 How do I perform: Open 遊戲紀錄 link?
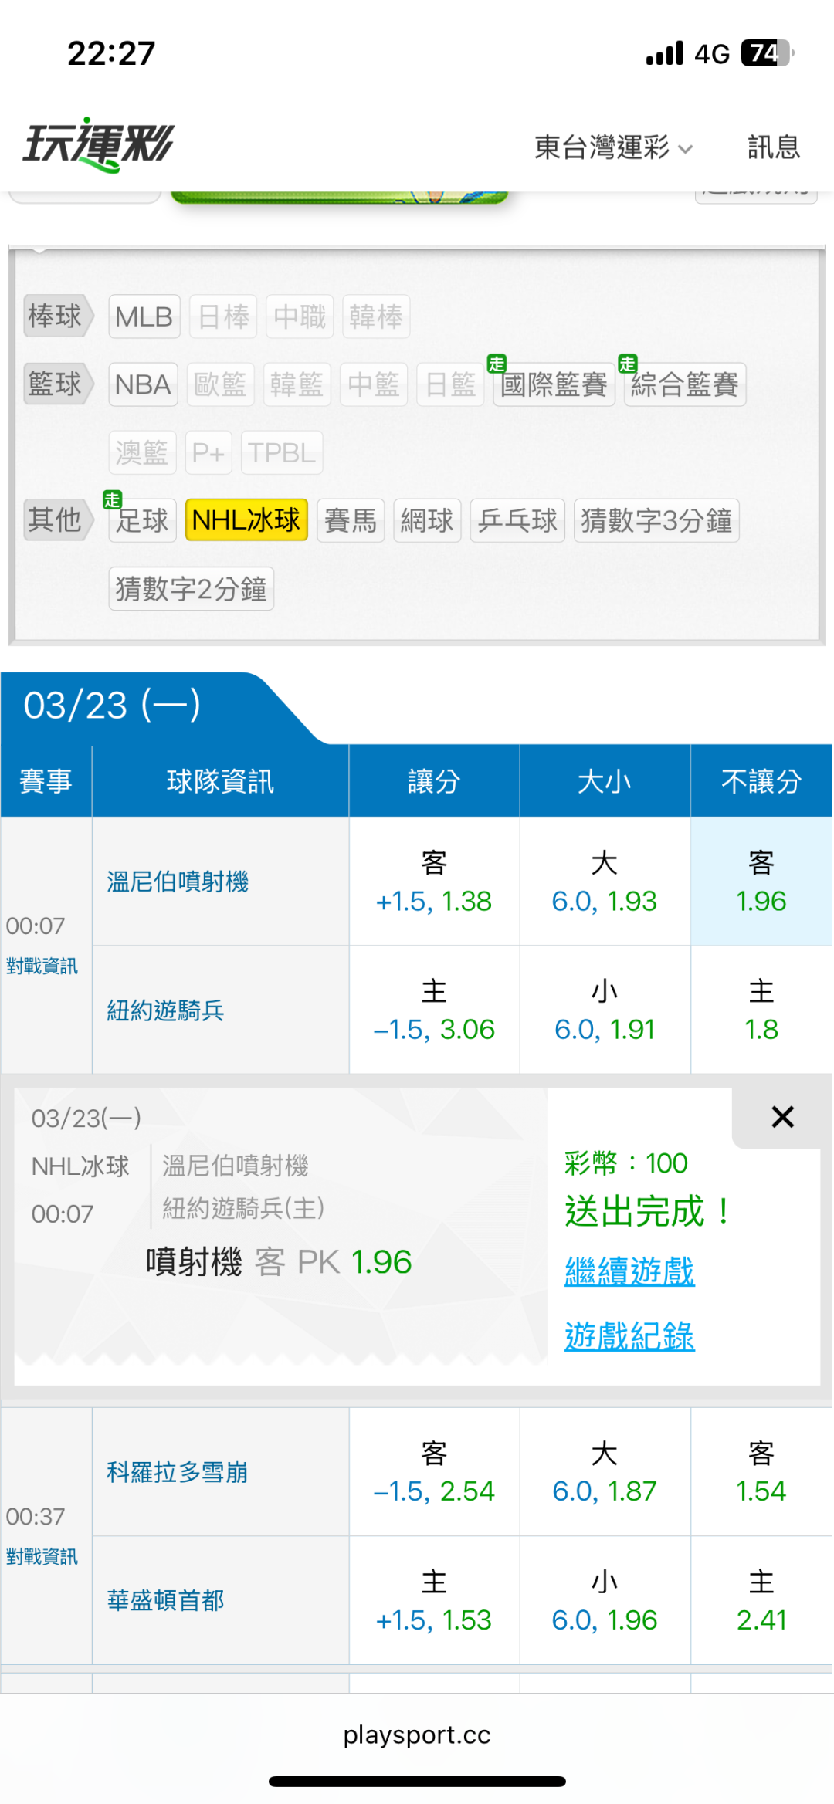629,1335
